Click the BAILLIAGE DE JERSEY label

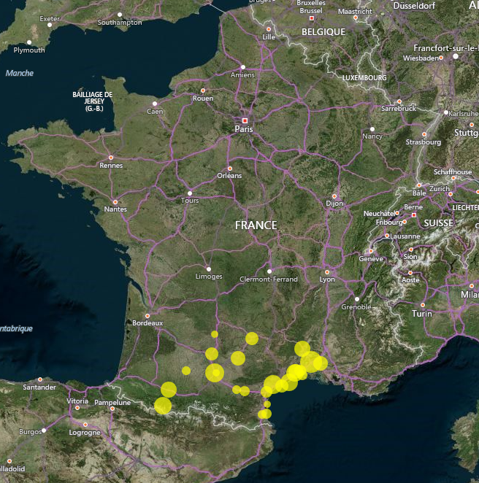pos(93,101)
